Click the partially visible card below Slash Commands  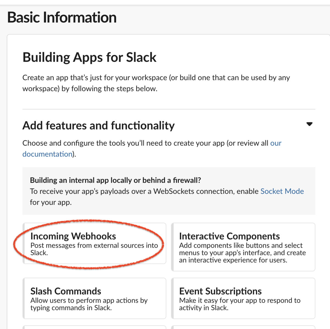tap(94, 327)
